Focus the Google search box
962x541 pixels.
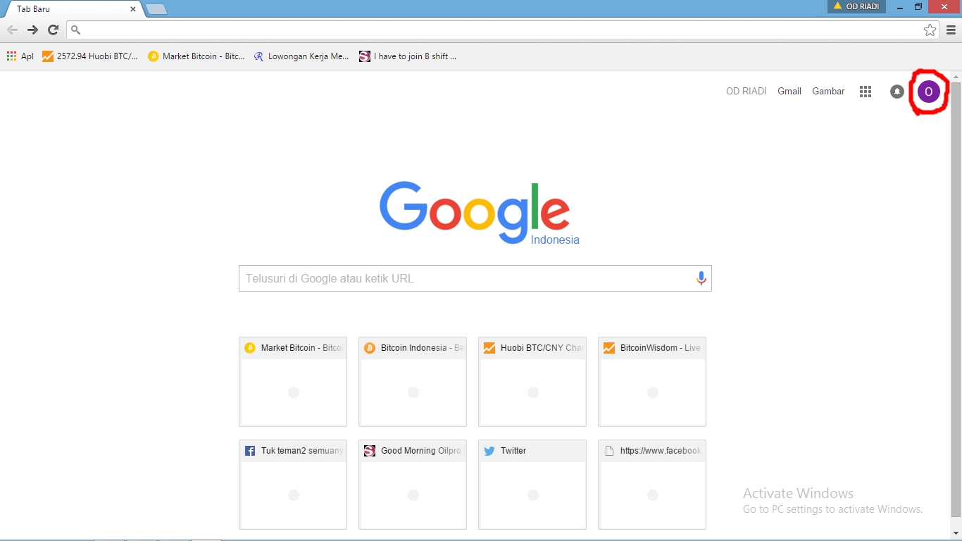(x=475, y=278)
